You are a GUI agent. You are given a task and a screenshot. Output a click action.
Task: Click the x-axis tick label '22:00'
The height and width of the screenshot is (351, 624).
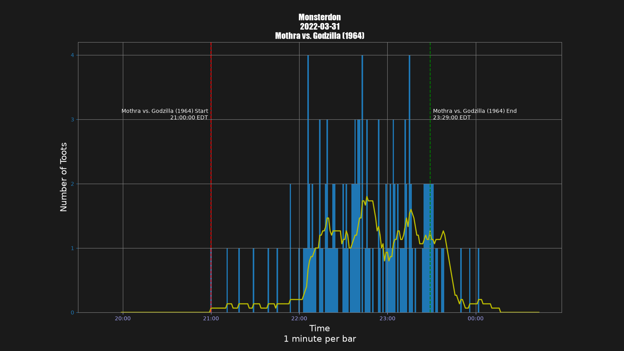(299, 319)
